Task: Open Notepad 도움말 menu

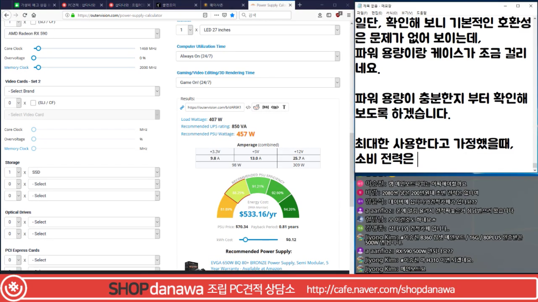Action: tap(421, 13)
